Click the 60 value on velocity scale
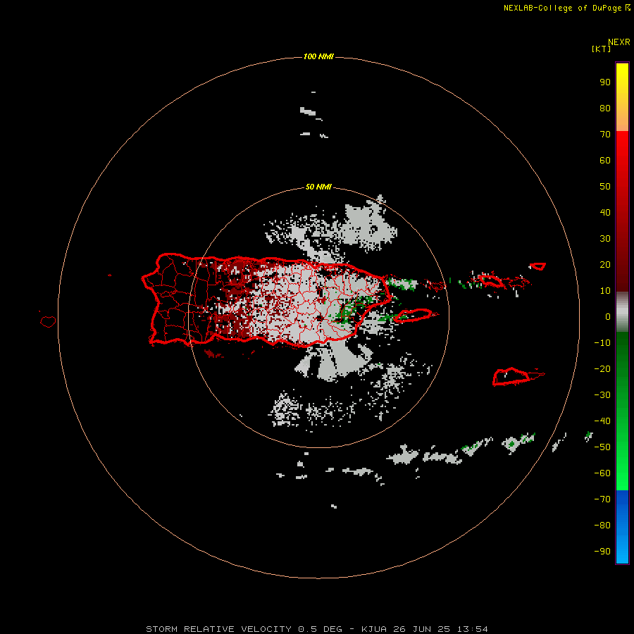The height and width of the screenshot is (634, 634). (x=605, y=161)
